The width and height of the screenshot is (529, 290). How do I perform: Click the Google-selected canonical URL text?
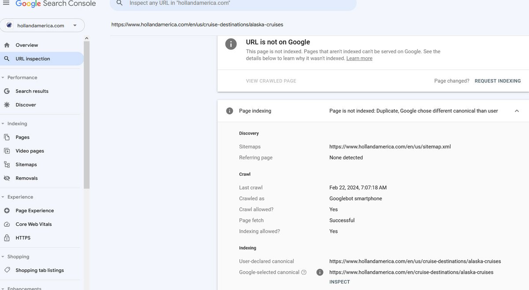(411, 272)
